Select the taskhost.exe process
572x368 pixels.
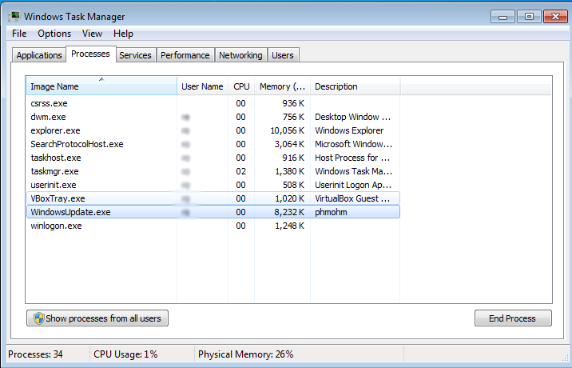click(x=213, y=158)
